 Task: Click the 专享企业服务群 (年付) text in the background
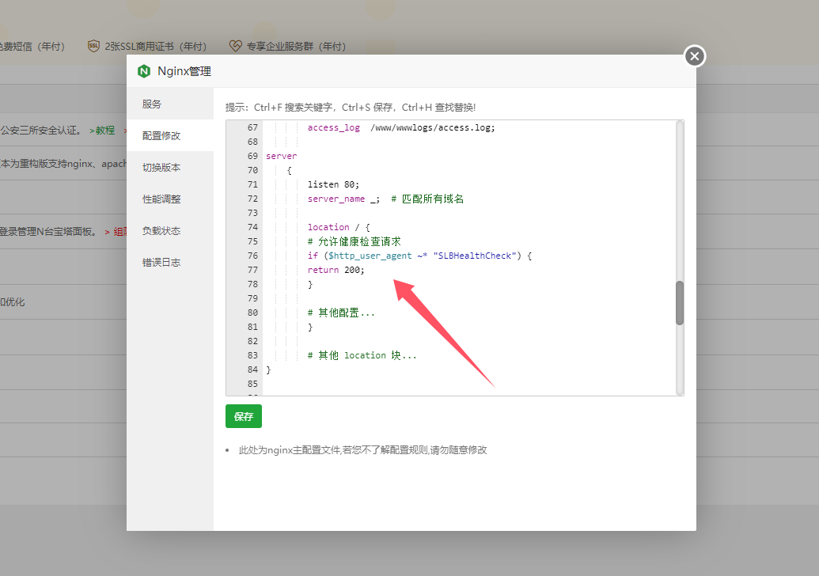click(297, 47)
